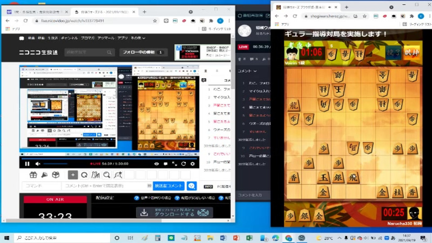Select the 飛 rook piece on board
The image size is (432, 243).
click(x=353, y=177)
